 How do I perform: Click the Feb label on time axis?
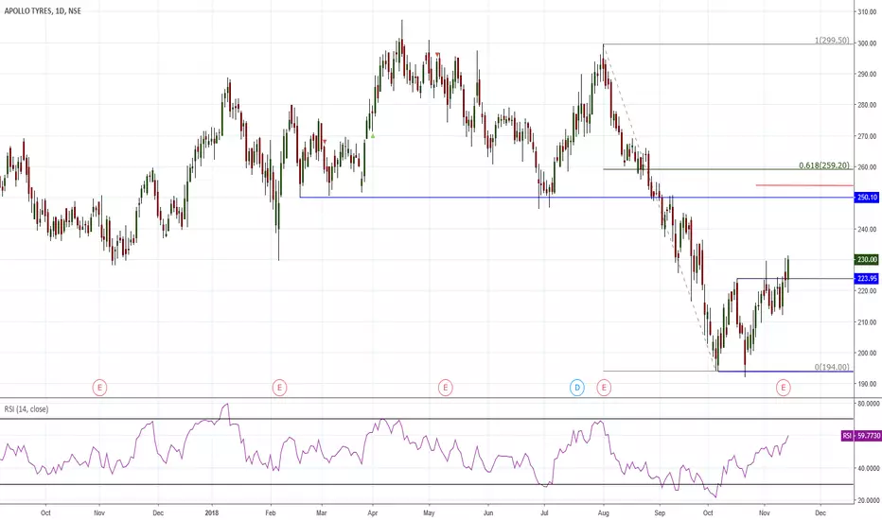pos(271,512)
